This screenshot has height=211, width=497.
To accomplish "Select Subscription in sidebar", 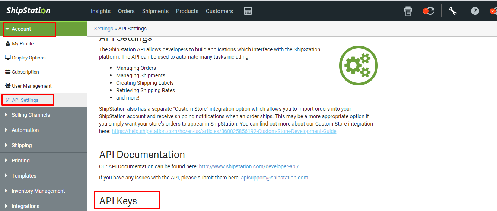I will point(44,72).
